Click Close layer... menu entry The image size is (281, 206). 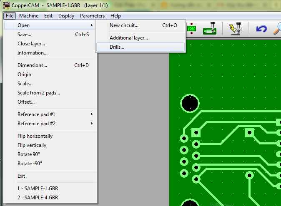point(50,44)
